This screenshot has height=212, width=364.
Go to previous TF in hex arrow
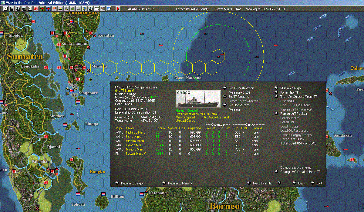(249, 183)
